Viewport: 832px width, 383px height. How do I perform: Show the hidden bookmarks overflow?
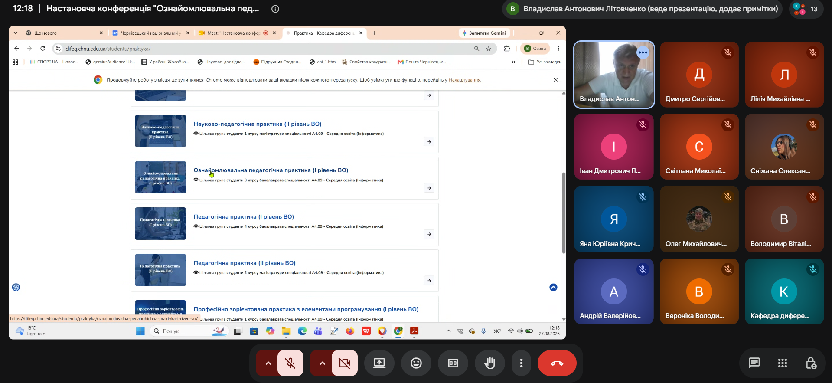(514, 62)
